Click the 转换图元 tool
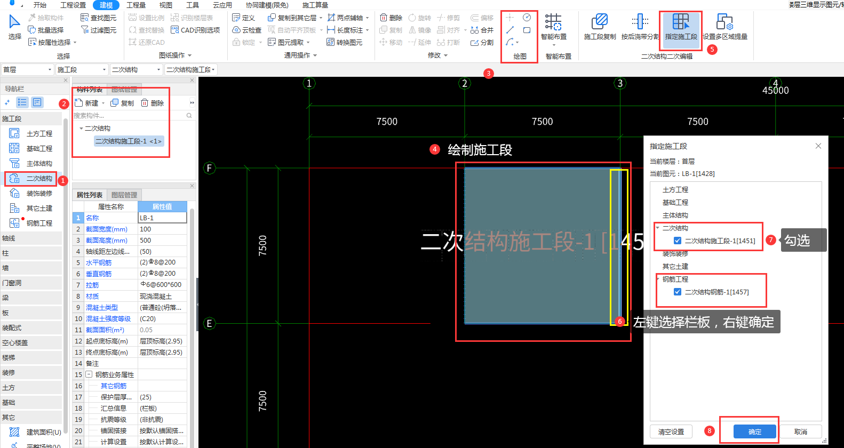Screen dimensions: 844x448 [344, 43]
